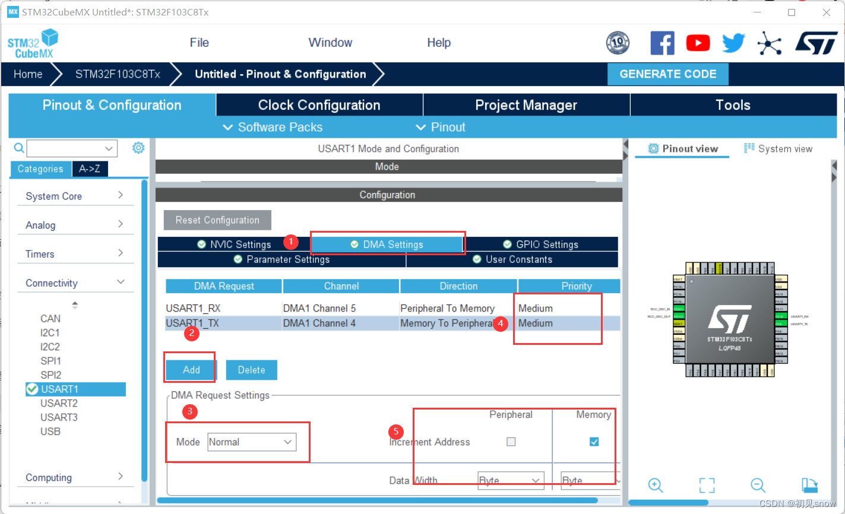Click the search magnifier icon
This screenshot has height=514, width=845.
pyautogui.click(x=19, y=148)
